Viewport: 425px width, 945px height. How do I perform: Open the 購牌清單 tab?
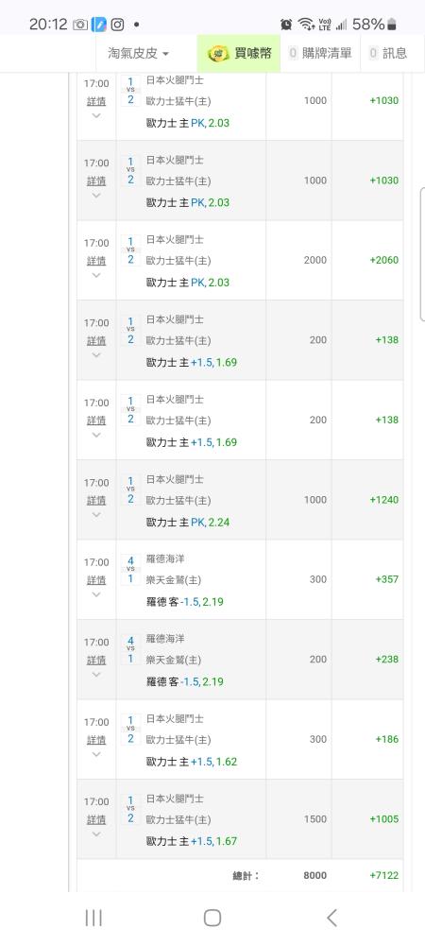[319, 53]
